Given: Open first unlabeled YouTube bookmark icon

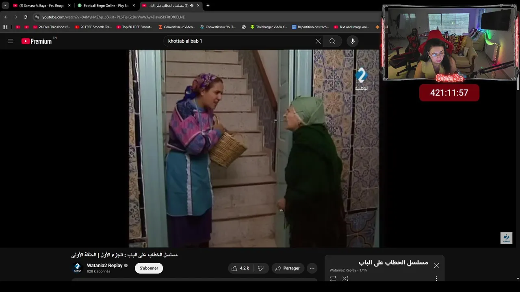Looking at the screenshot, I should [18, 27].
